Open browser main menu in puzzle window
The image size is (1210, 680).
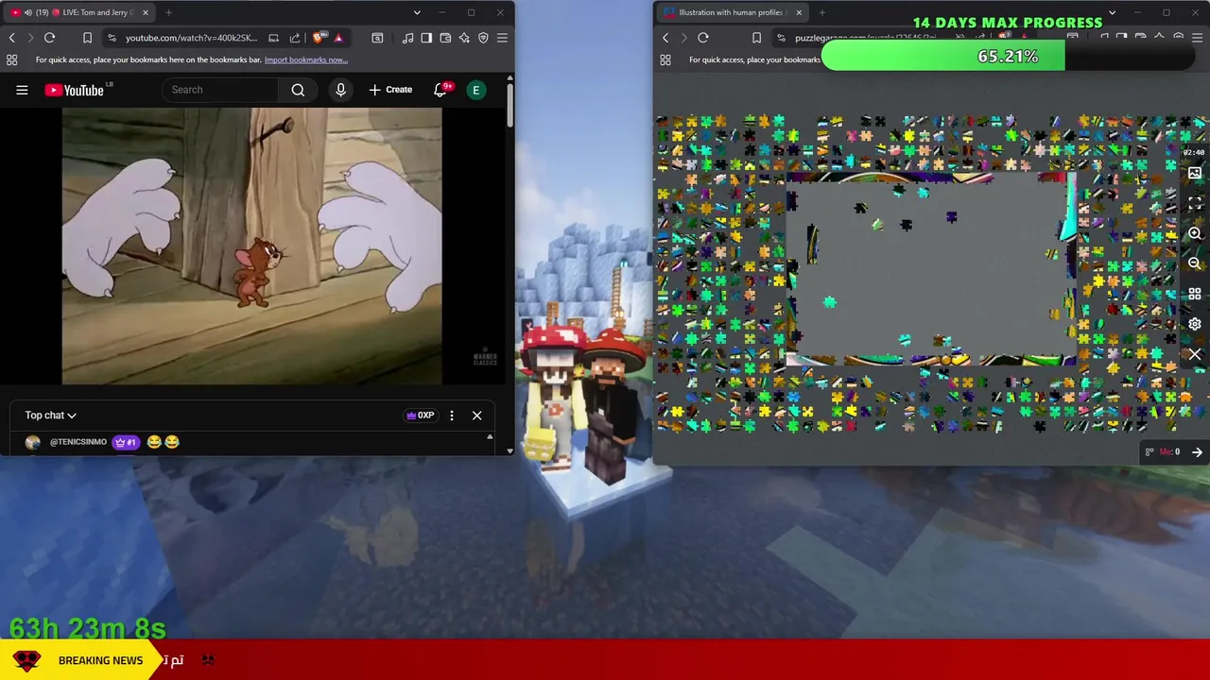(1197, 38)
